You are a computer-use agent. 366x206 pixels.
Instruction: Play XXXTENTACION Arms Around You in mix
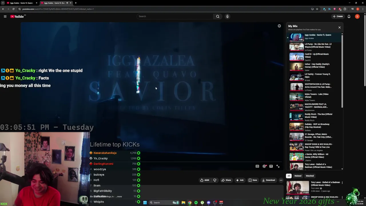pos(314,87)
